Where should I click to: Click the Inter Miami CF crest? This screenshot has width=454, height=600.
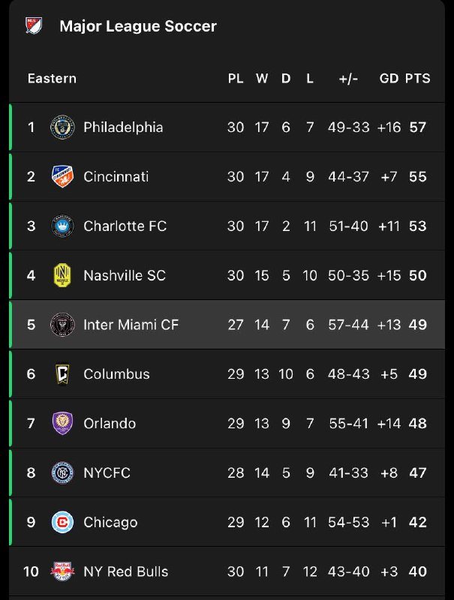coord(62,325)
